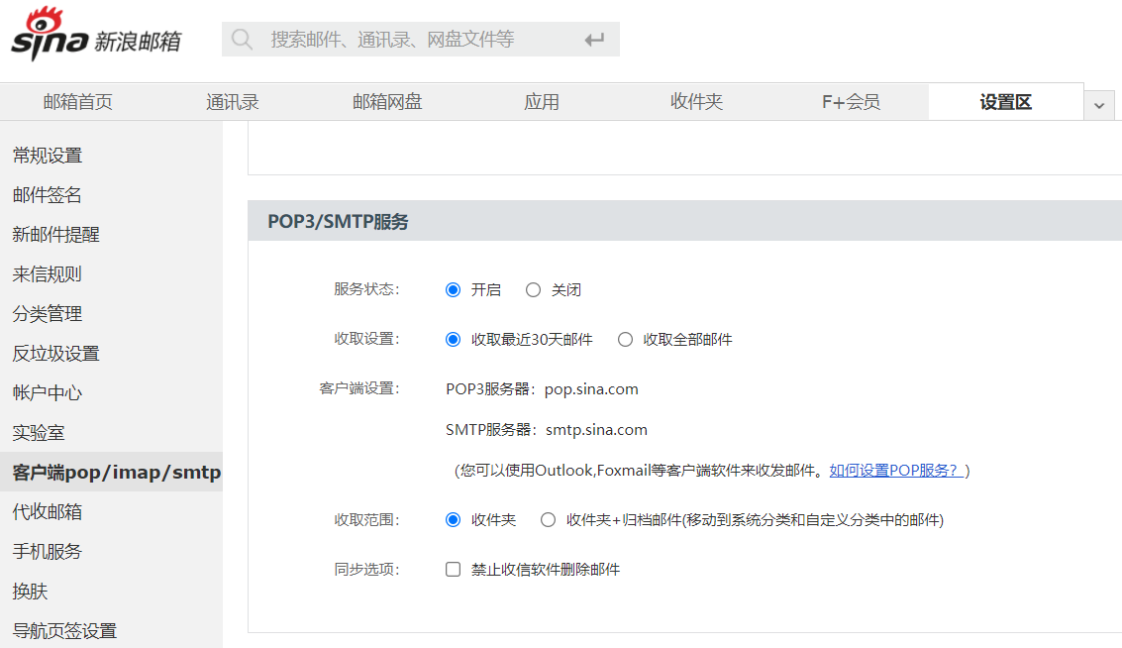Viewport: 1122px width, 648px height.
Task: Click the 服务状态 label
Action: click(366, 289)
